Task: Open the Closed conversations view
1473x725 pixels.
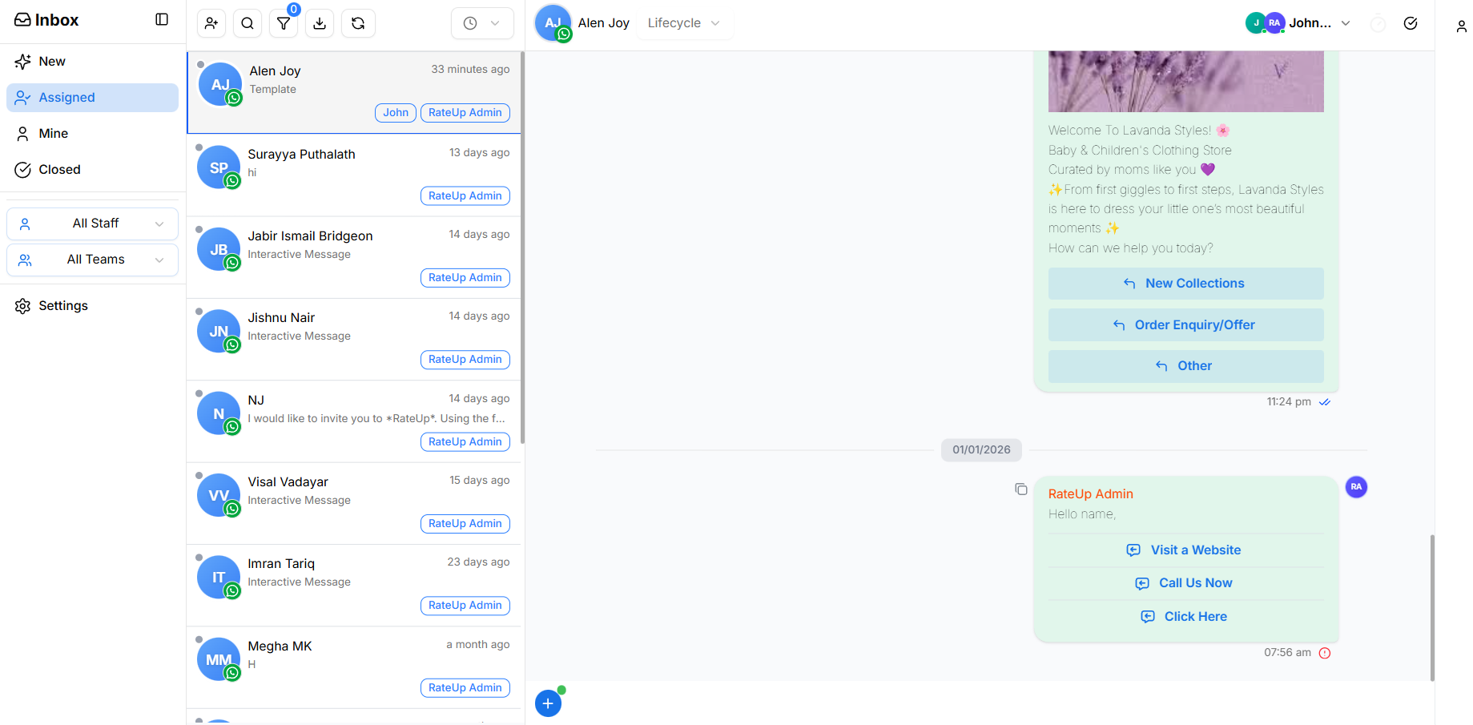Action: [x=59, y=170]
